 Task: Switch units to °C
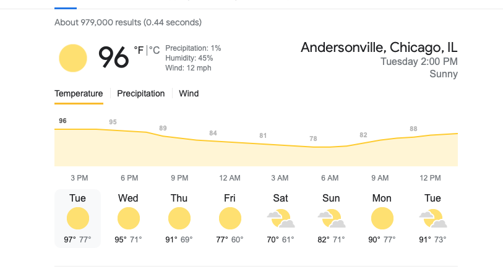pyautogui.click(x=154, y=50)
